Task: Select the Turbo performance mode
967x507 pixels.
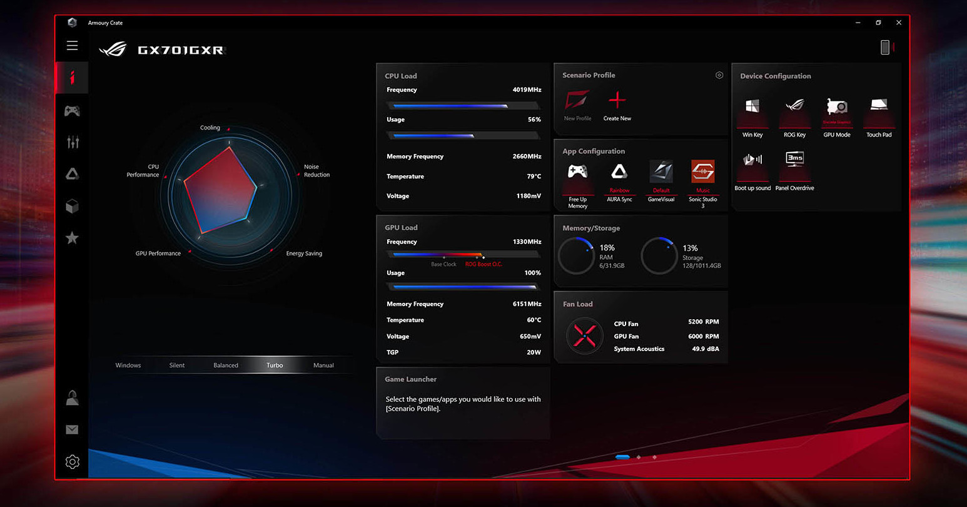Action: (x=275, y=365)
